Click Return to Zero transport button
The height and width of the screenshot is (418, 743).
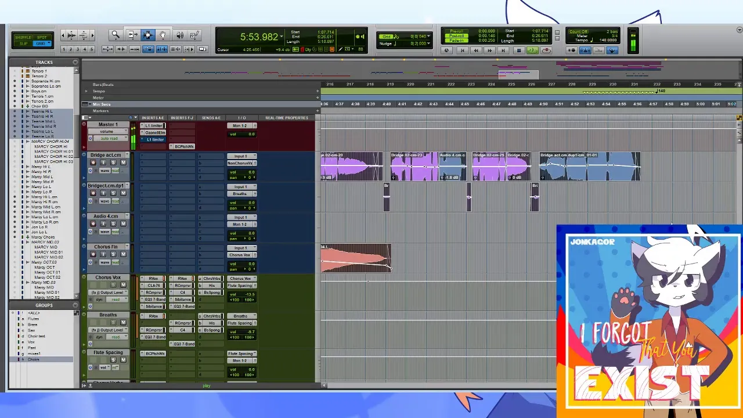[x=462, y=51]
